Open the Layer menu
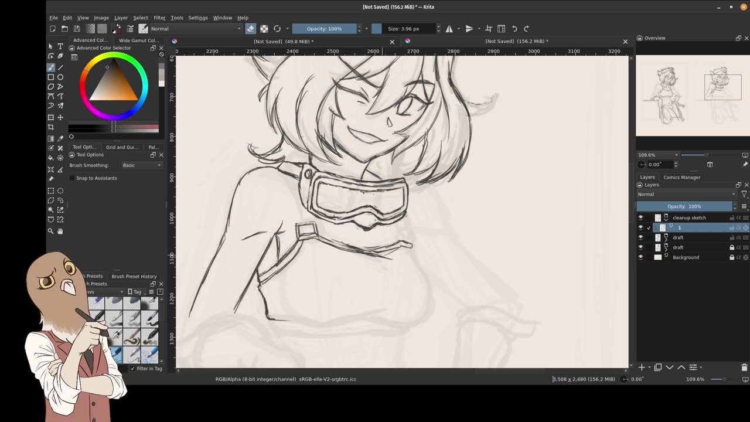 pos(121,18)
